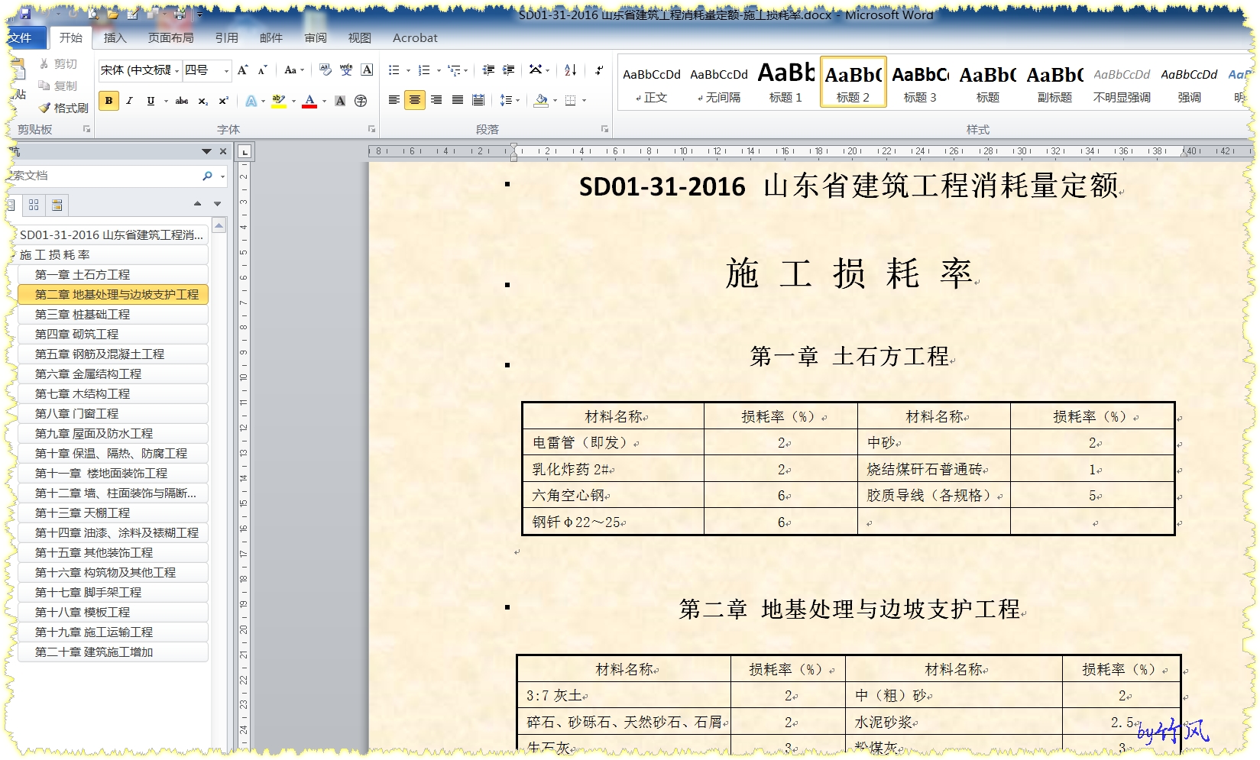Open the Phonetic Guide (wén) tool
This screenshot has height=760, width=1260.
(346, 70)
